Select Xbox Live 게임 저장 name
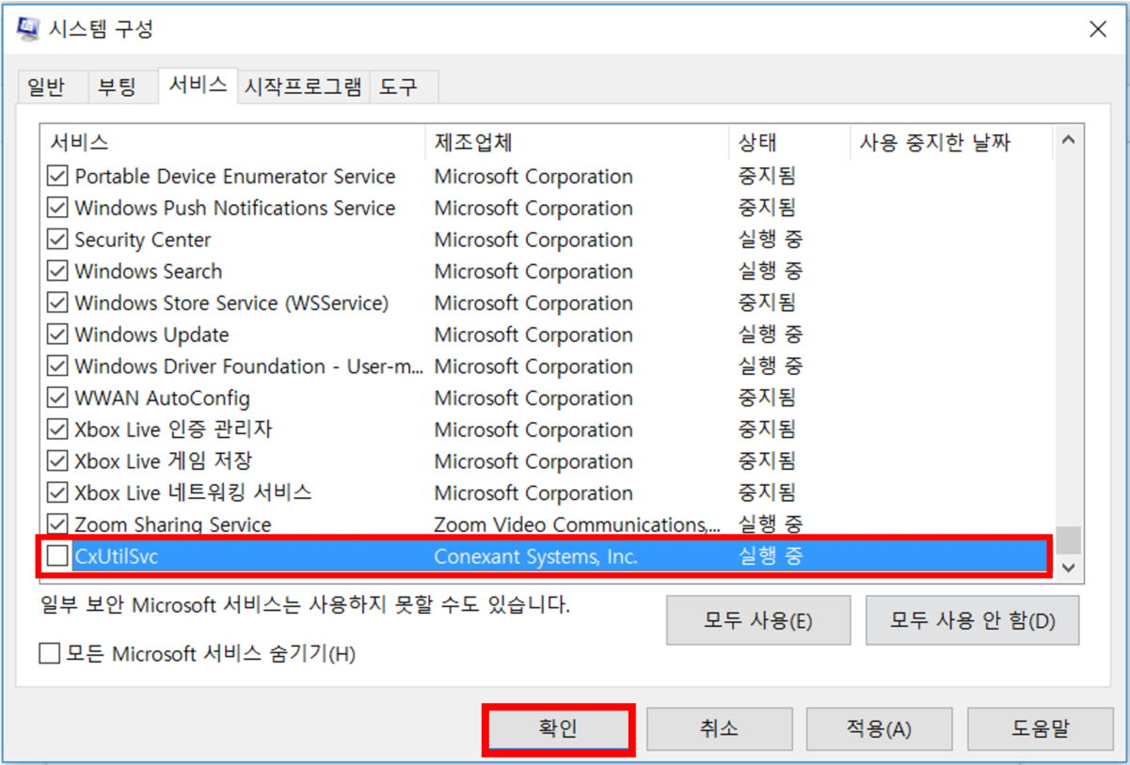This screenshot has width=1130, height=765. (164, 461)
